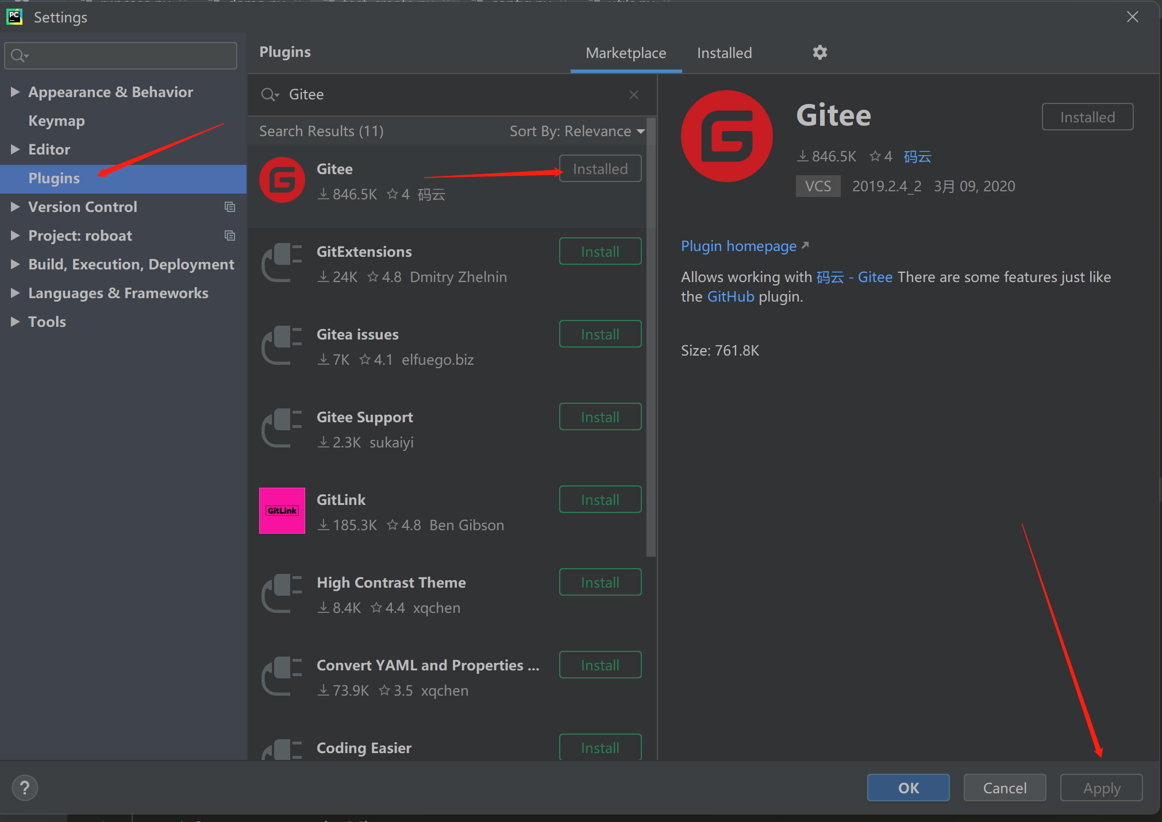Click the GitExtensions plug icon
Image resolution: width=1162 pixels, height=822 pixels.
[282, 263]
